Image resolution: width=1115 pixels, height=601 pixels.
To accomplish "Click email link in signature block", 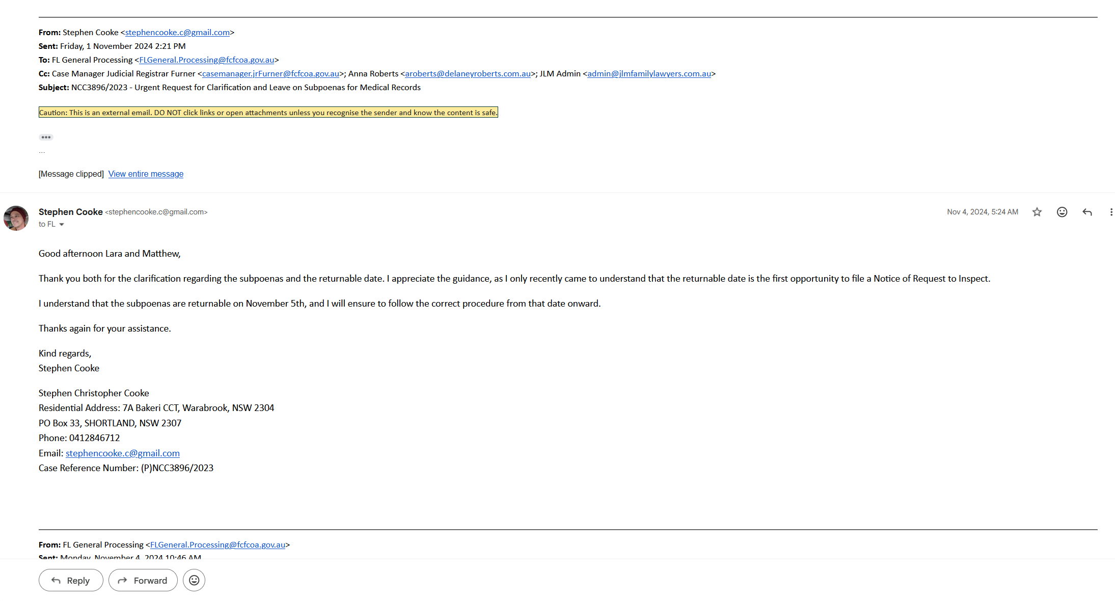I will click(122, 453).
